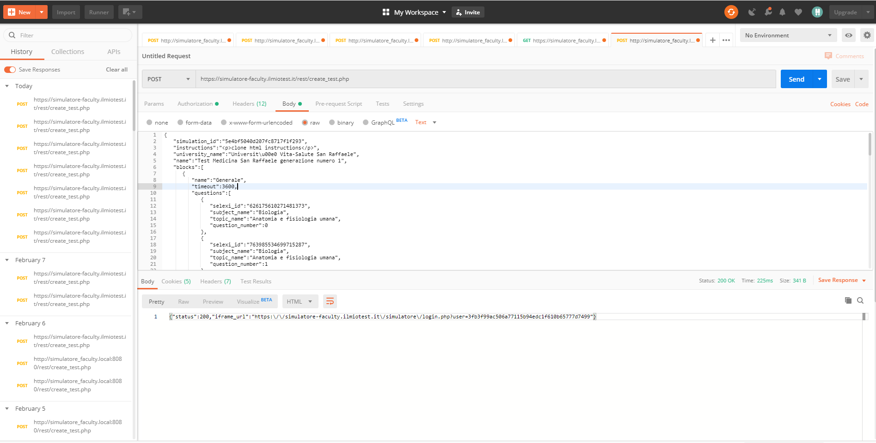Image resolution: width=876 pixels, height=443 pixels.
Task: Open the user avatar menu
Action: (x=817, y=12)
